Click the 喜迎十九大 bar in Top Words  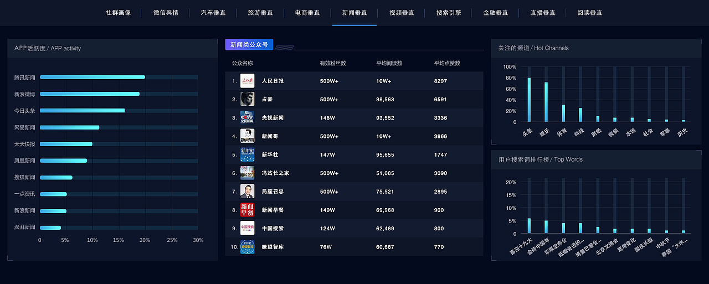529,225
